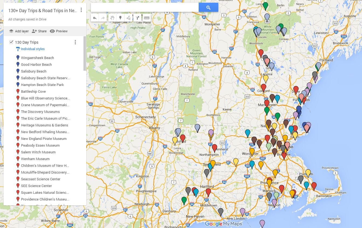Viewport: 362px width, 228px height.
Task: Click the blue search magnifier button
Action: tap(208, 8)
